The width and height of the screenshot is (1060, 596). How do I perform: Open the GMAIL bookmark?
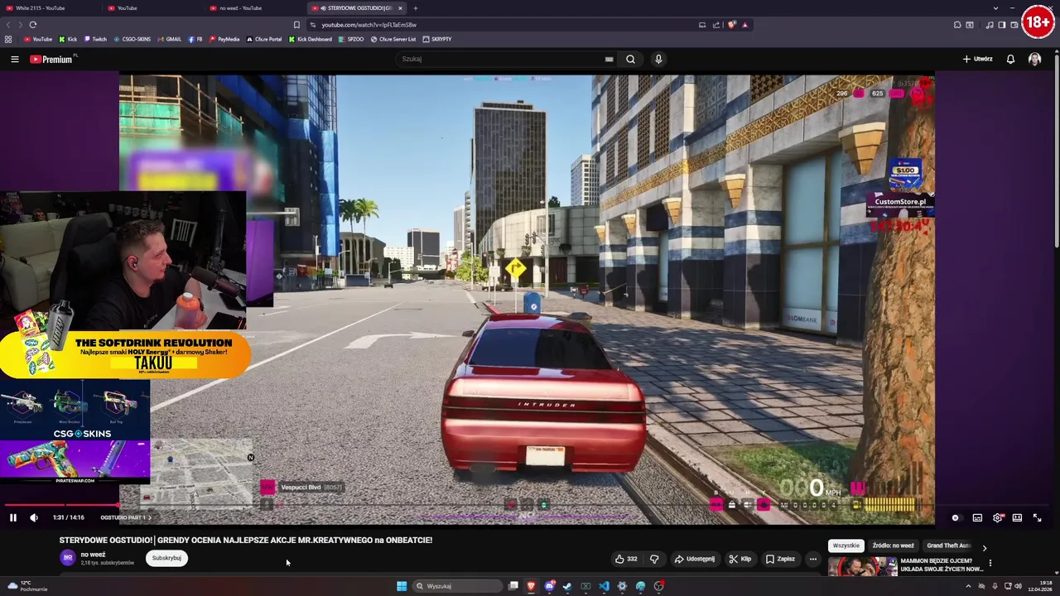(x=170, y=39)
